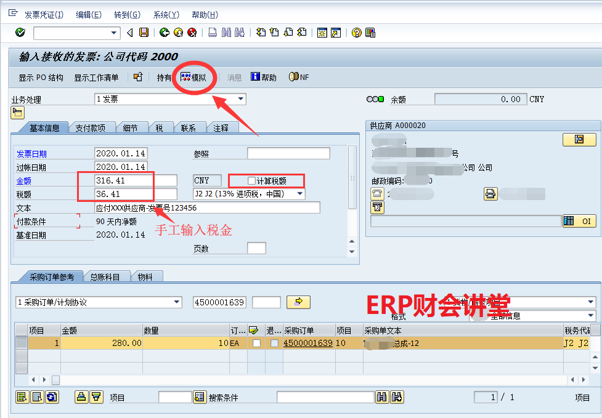Open purchase order link 4500001639 in table
The height and width of the screenshot is (418, 602).
coord(307,343)
